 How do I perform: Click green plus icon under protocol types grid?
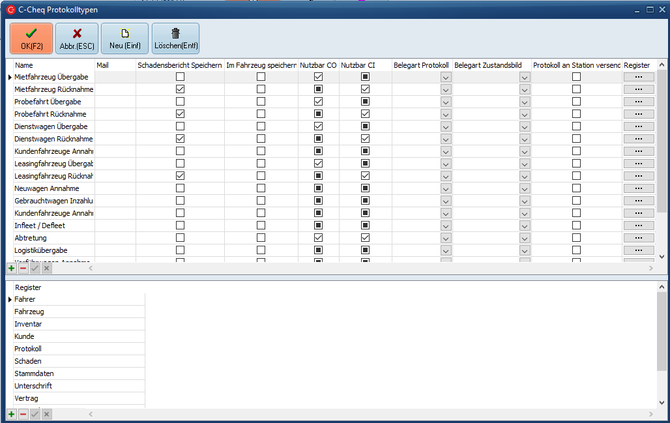point(11,269)
